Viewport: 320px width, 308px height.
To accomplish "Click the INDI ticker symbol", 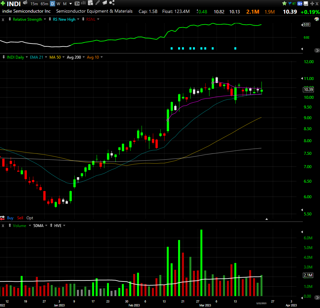I will [14, 4].
